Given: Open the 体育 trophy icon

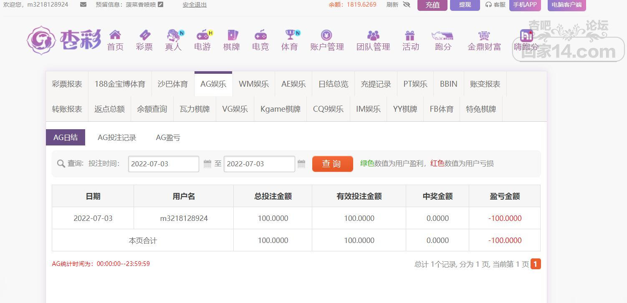Looking at the screenshot, I should click(x=290, y=35).
